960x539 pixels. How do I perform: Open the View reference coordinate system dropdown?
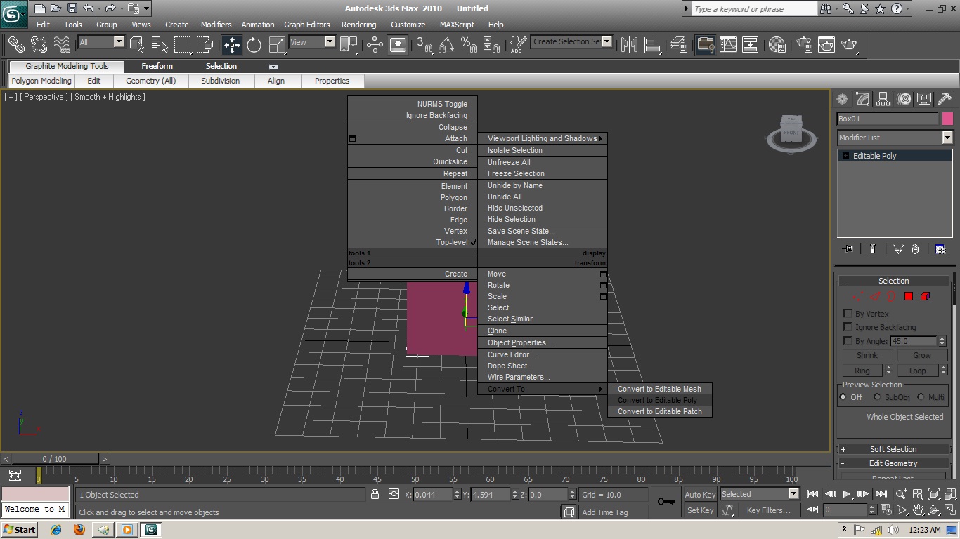click(329, 42)
